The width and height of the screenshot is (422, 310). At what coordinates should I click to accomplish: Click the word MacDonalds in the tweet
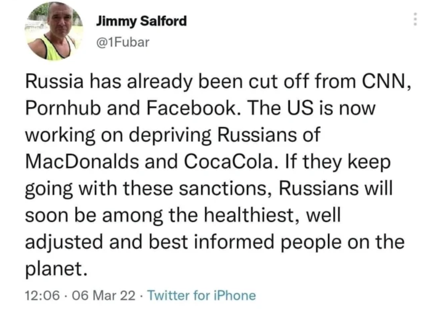click(x=81, y=161)
